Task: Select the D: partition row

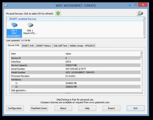Action: [x=76, y=87]
